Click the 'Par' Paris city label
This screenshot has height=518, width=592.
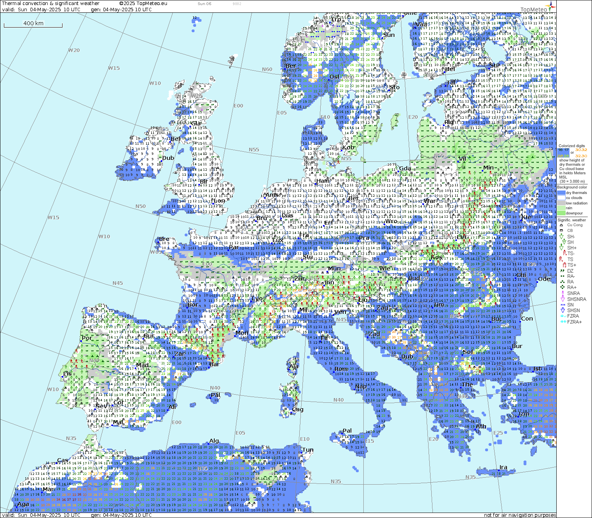234,247
